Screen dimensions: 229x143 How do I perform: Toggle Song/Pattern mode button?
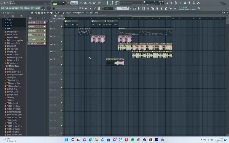[55, 3]
